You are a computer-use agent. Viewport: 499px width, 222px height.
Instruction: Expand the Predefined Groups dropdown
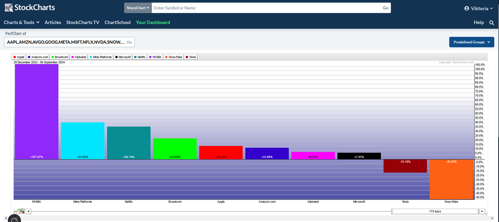pos(472,42)
